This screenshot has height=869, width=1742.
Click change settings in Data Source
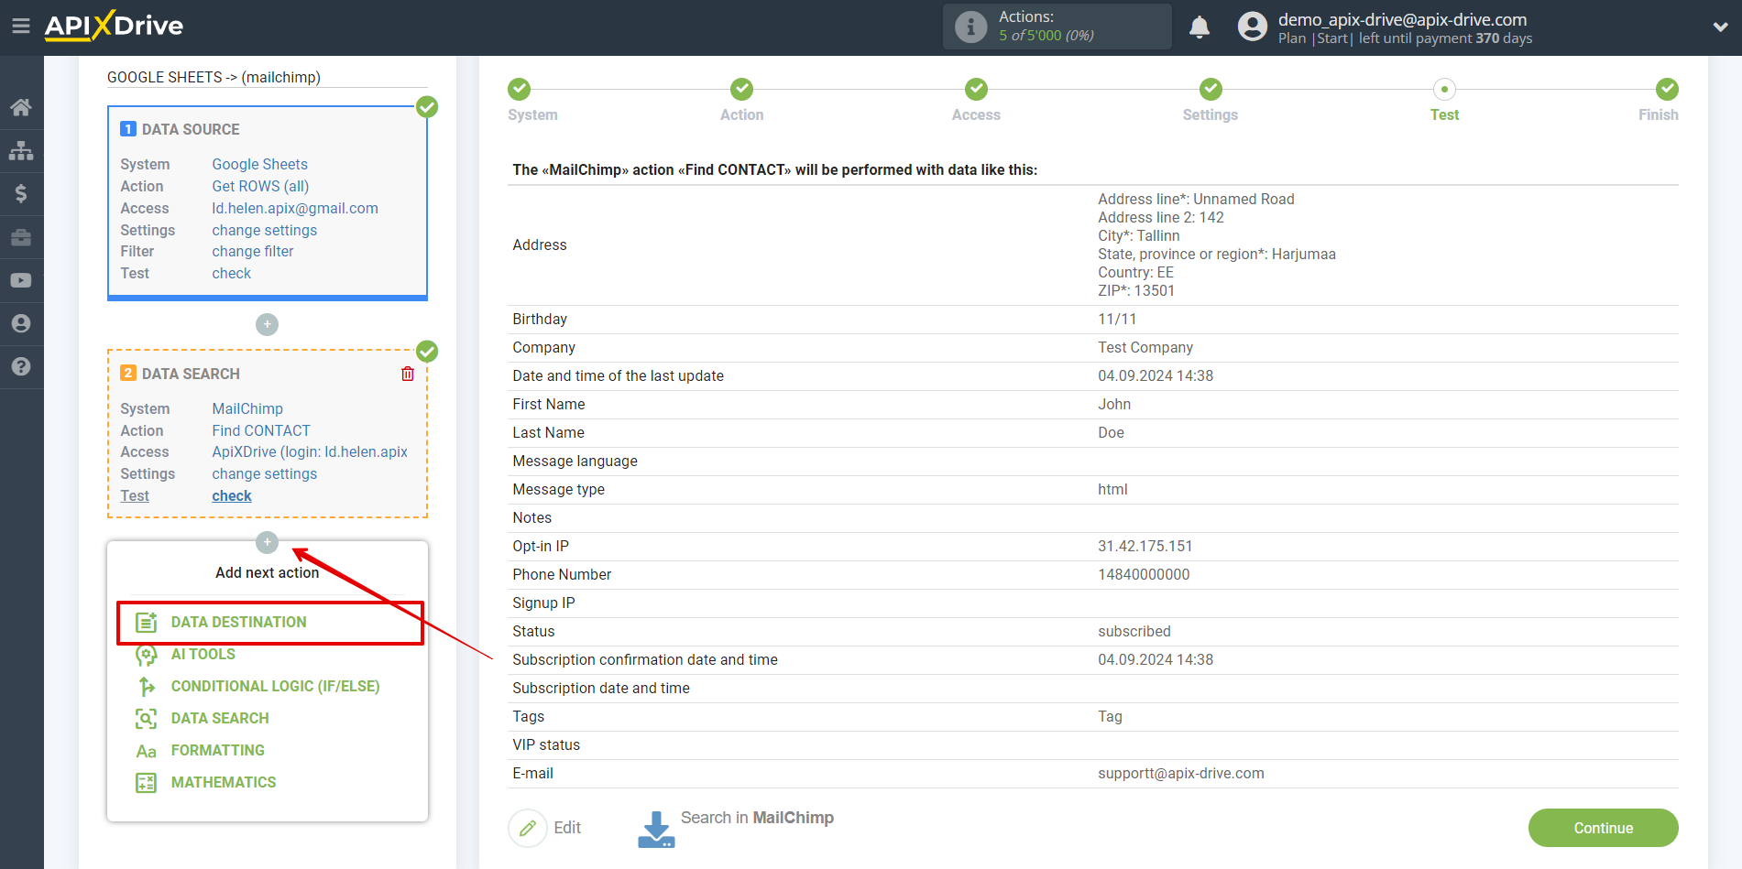pos(265,230)
